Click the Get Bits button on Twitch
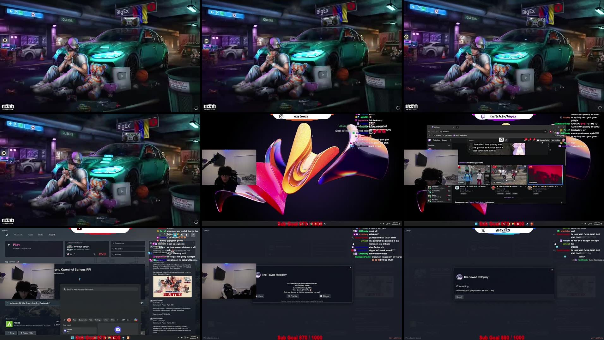Image resolution: width=604 pixels, height=340 pixels. pyautogui.click(x=556, y=140)
